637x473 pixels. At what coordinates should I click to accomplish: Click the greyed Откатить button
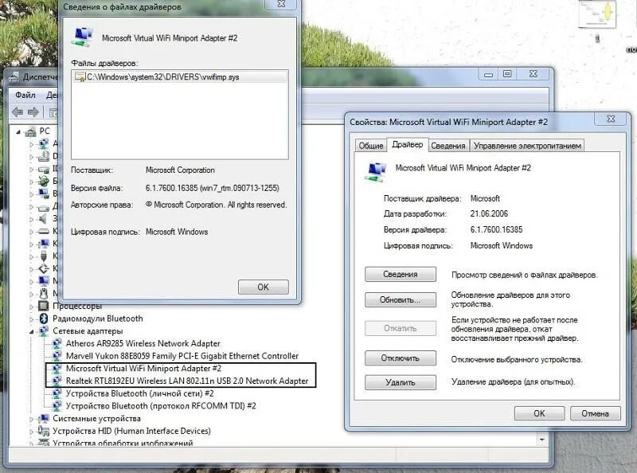point(401,328)
